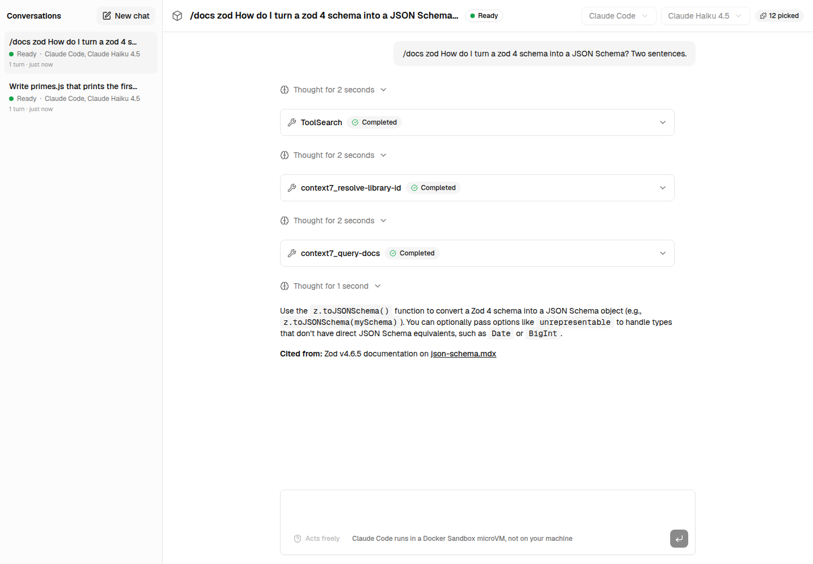The image size is (813, 564).
Task: Click Completed badge on context7_query-docs
Action: (412, 253)
